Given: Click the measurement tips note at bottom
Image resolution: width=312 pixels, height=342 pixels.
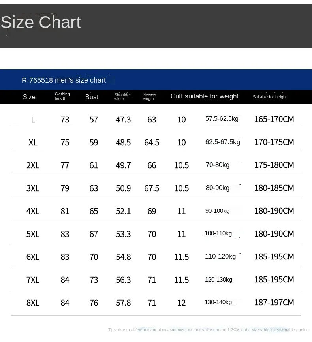Looking at the screenshot, I should point(209,329).
